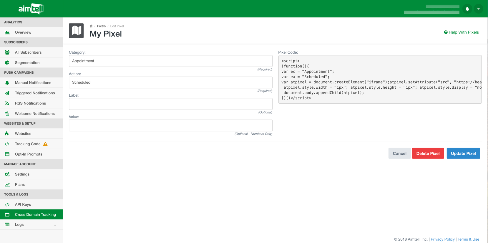488x243 pixels.
Task: Click the map pixel page icon
Action: [x=76, y=31]
